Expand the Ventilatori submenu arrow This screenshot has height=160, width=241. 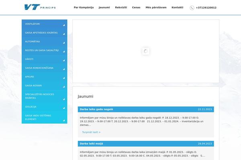click(64, 25)
